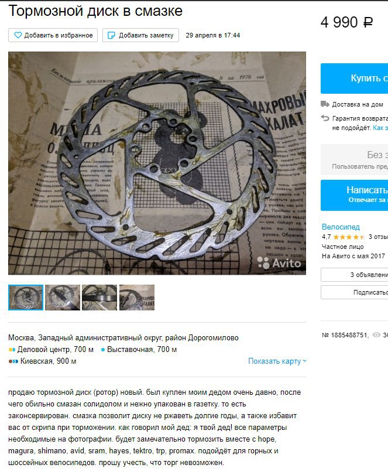The image size is (388, 475).
Task: Click the blue Купить button
Action: point(355,78)
